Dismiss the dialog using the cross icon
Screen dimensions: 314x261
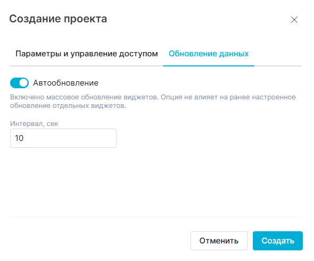tap(294, 20)
